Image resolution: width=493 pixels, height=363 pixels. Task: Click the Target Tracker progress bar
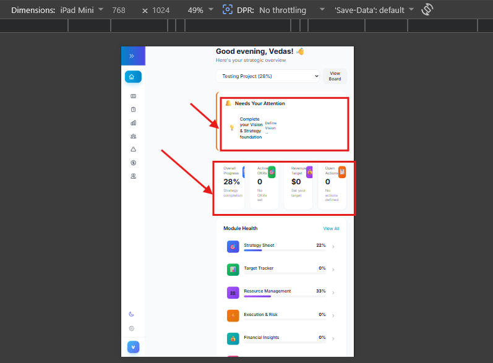[x=285, y=273]
